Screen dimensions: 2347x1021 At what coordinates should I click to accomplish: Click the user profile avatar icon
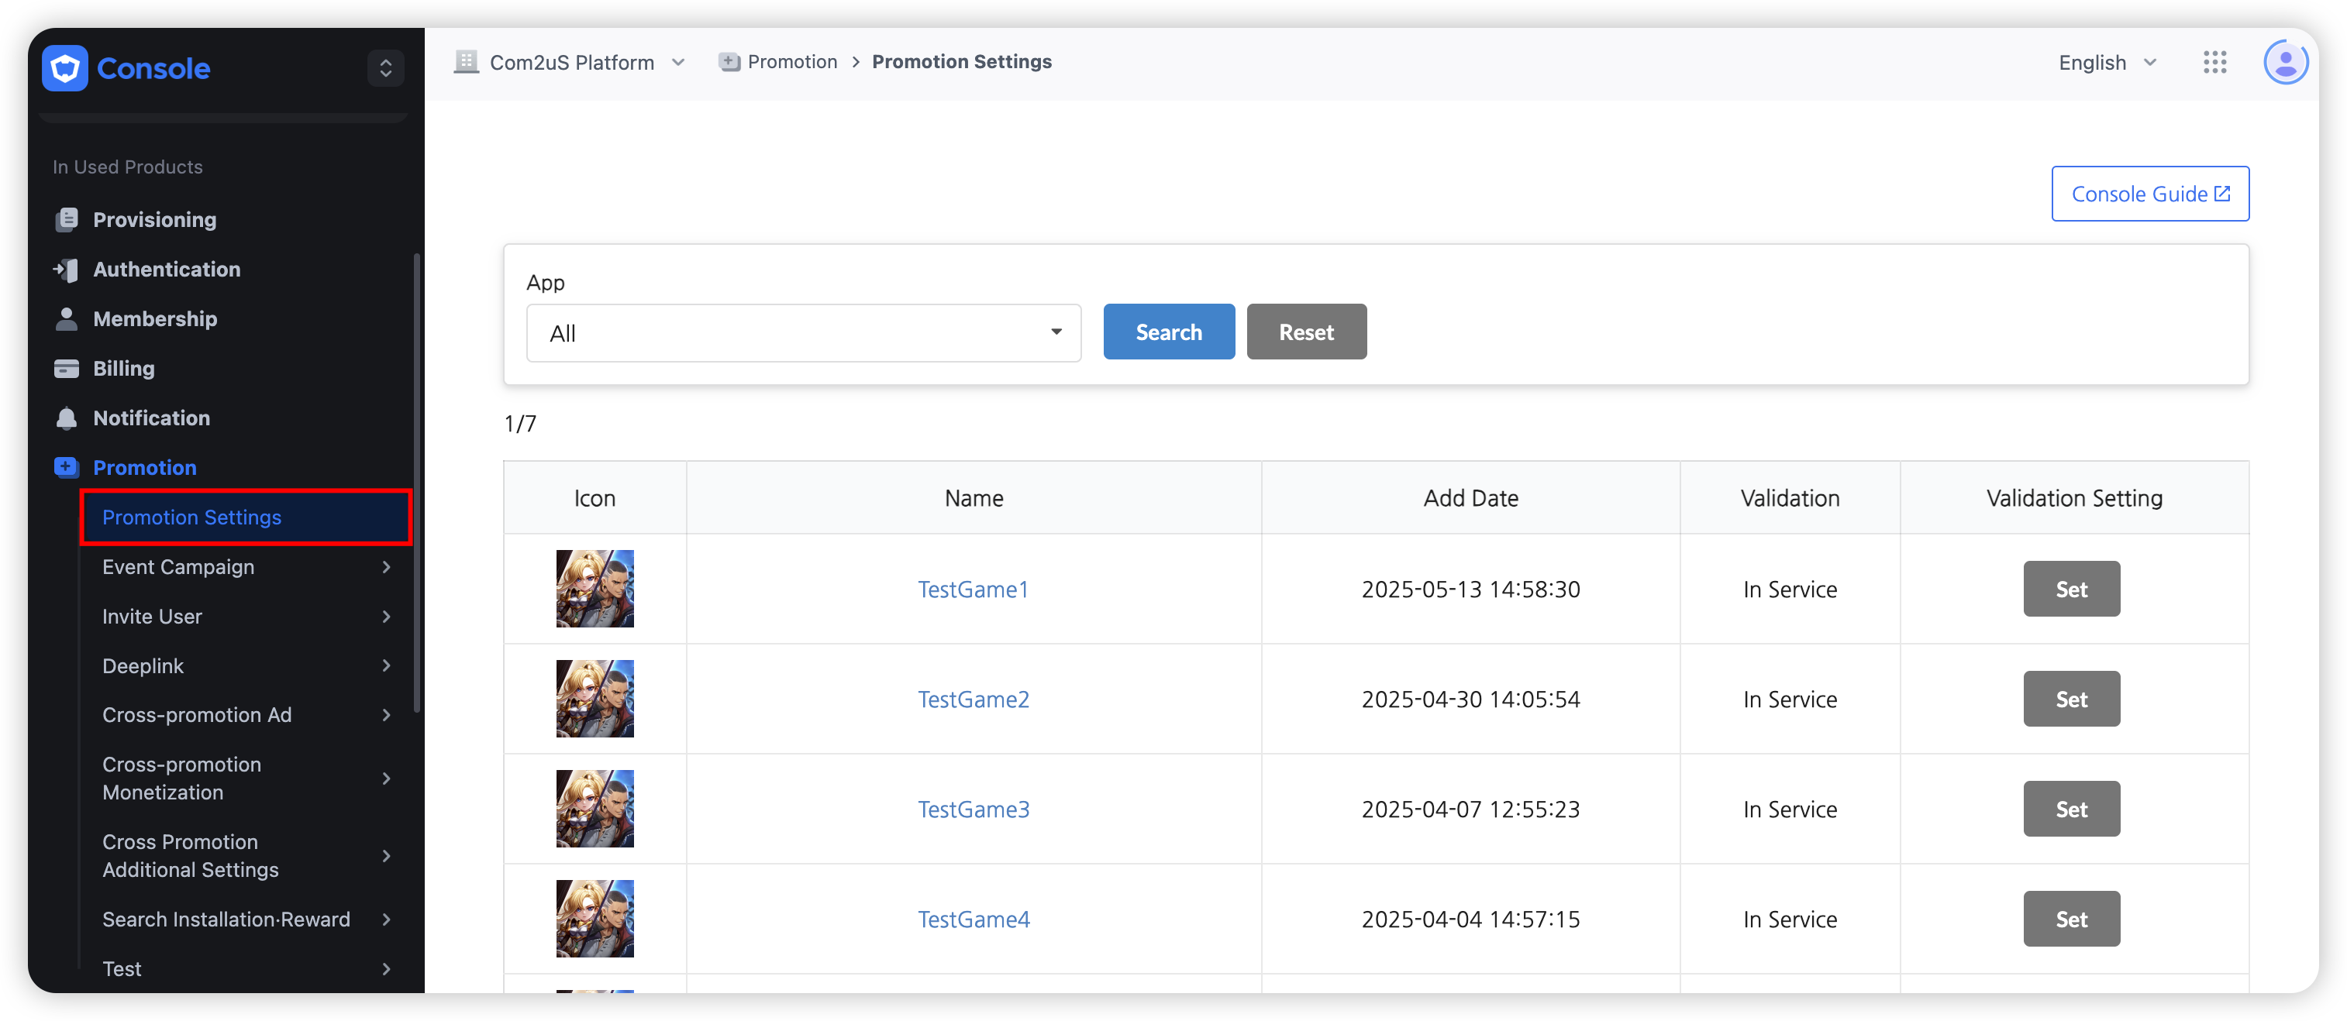[x=2285, y=62]
